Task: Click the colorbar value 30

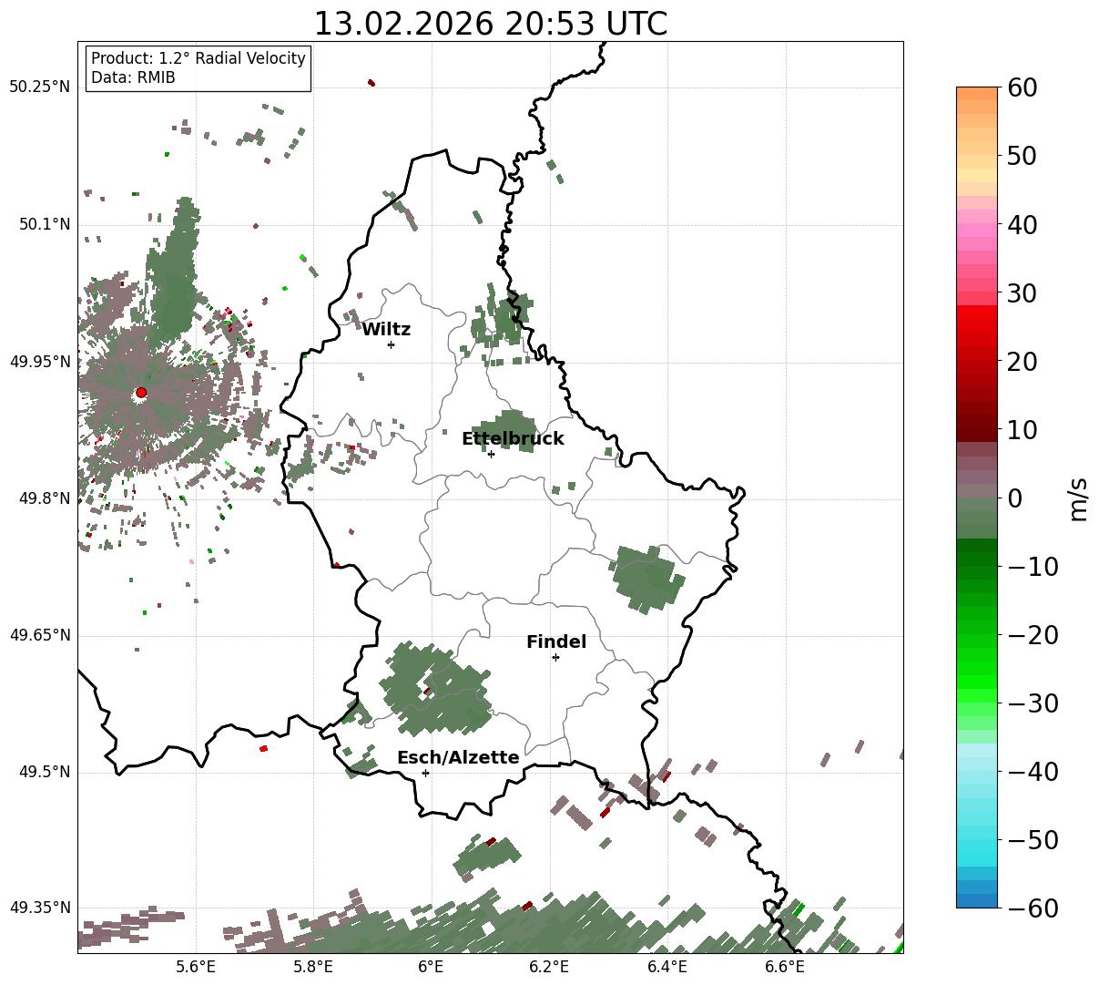Action: click(1023, 293)
